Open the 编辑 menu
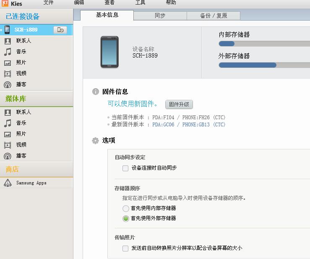Viewport: 310px width, 259px height. [79, 3]
